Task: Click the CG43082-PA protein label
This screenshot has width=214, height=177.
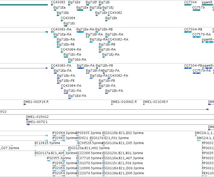Action: click(118, 76)
